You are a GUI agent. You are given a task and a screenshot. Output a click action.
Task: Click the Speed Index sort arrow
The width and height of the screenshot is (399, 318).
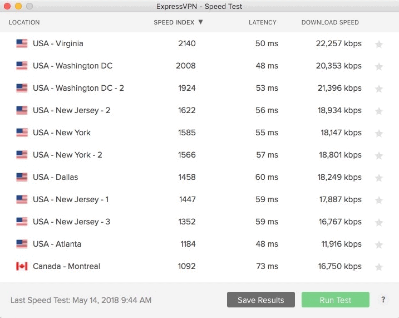coord(200,22)
